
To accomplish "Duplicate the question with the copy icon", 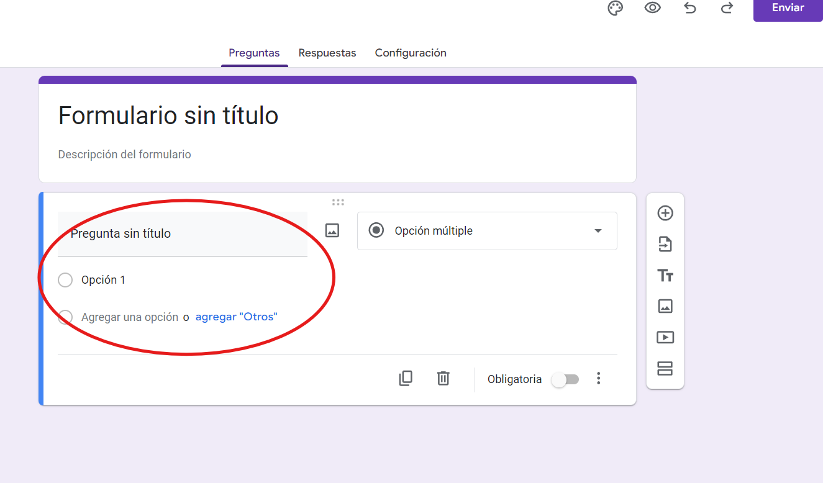I will coord(406,378).
